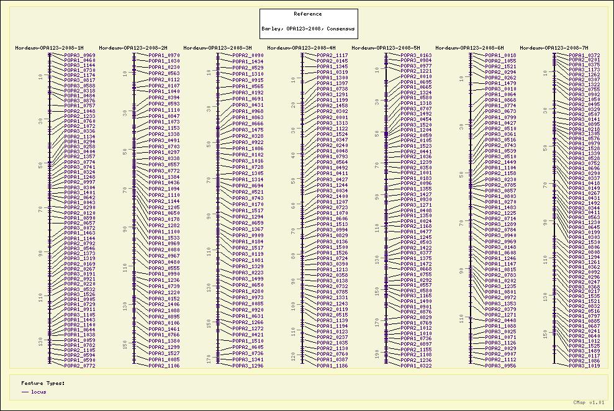
Task: Open the Hordeum-OPA123-2008-2H map title
Action: click(x=133, y=48)
